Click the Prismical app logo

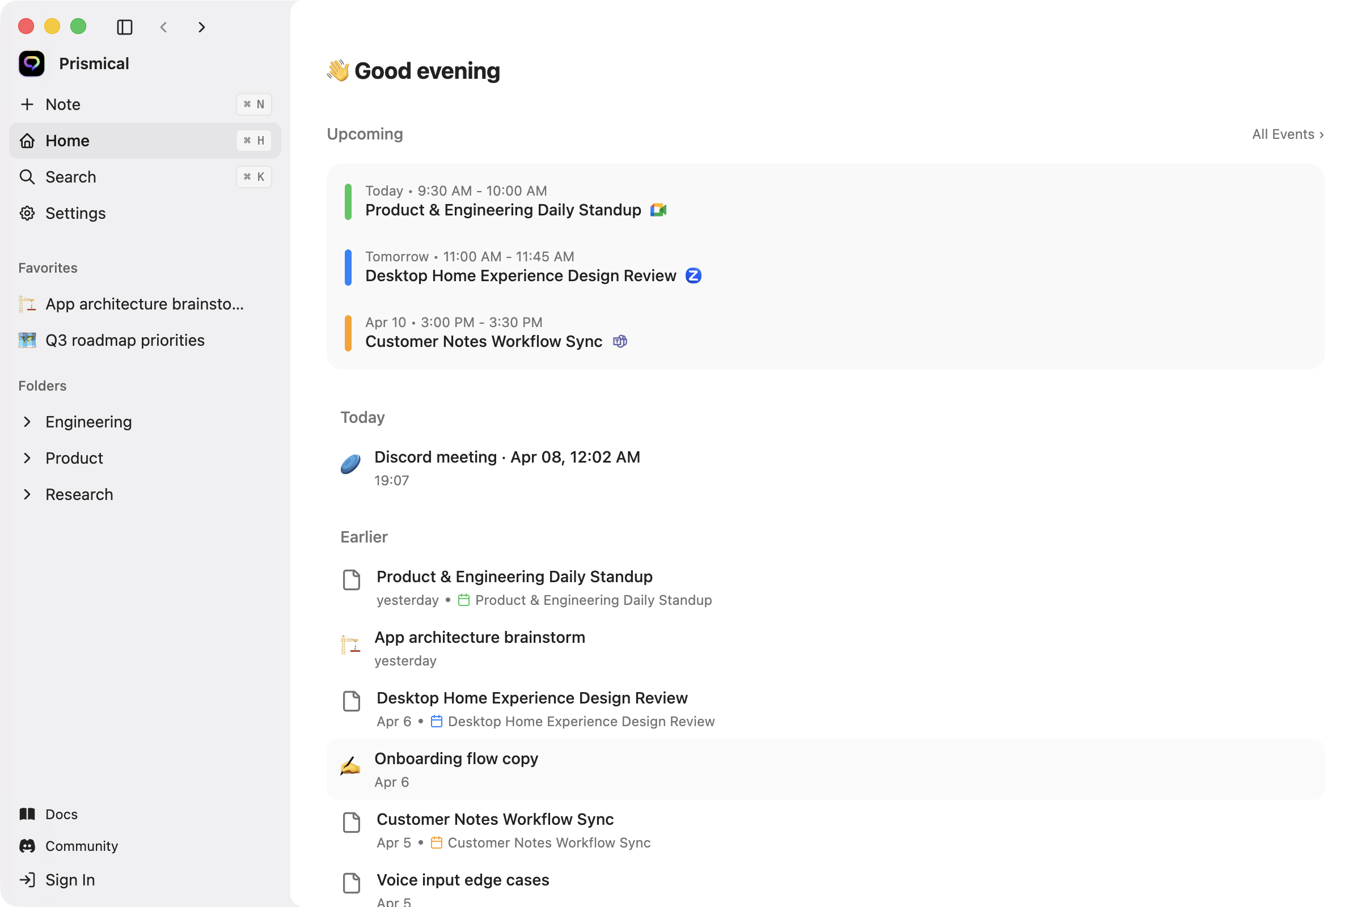32,63
